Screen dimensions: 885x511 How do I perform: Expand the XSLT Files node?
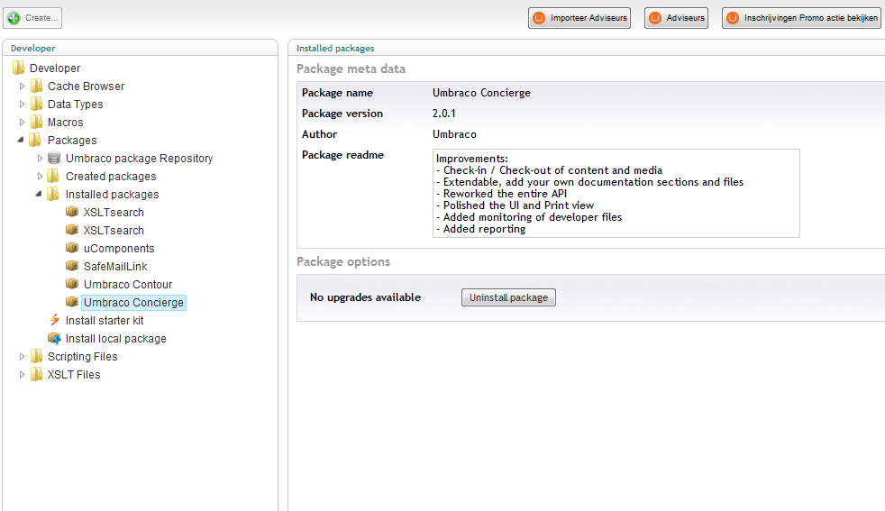(22, 375)
